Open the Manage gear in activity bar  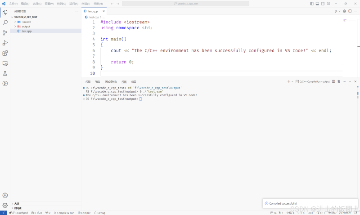pyautogui.click(x=5, y=206)
